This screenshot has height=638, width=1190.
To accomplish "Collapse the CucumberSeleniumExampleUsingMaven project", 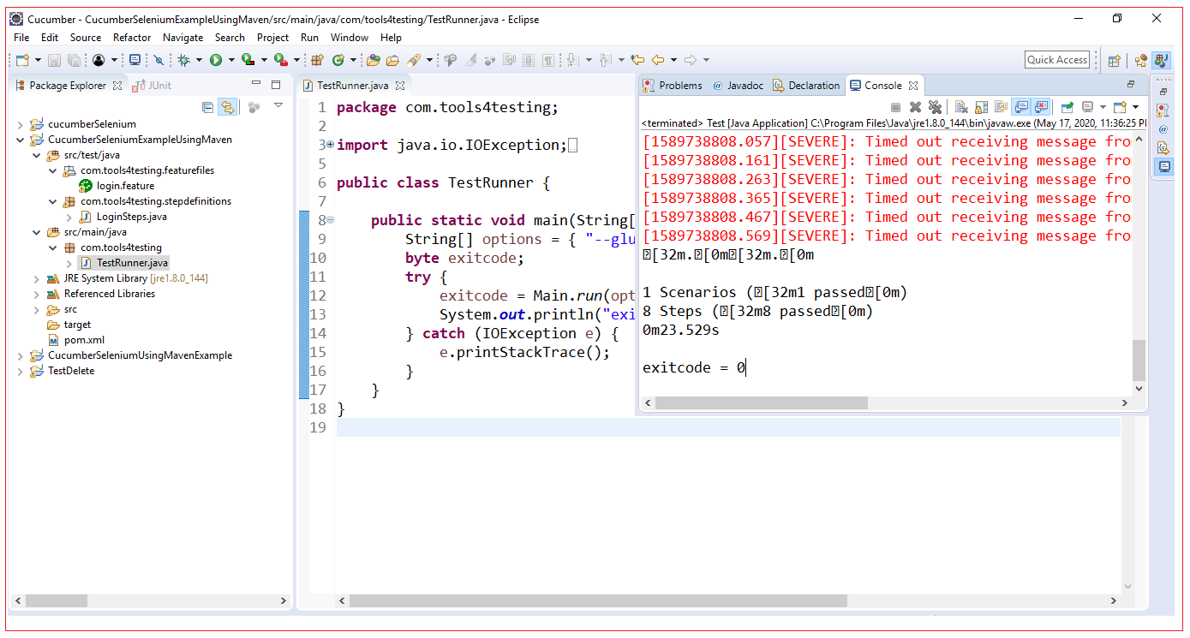I will click(21, 140).
